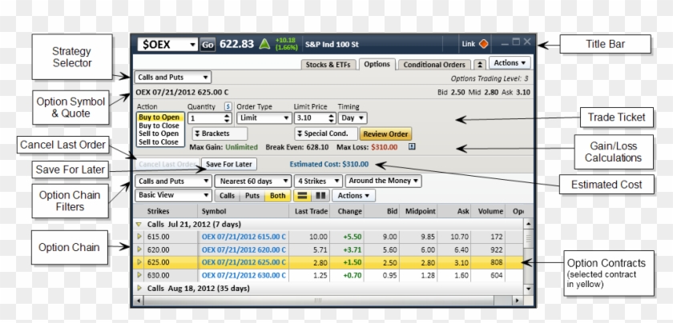673x323 pixels.
Task: Open the Timing Day dropdown
Action: point(352,118)
